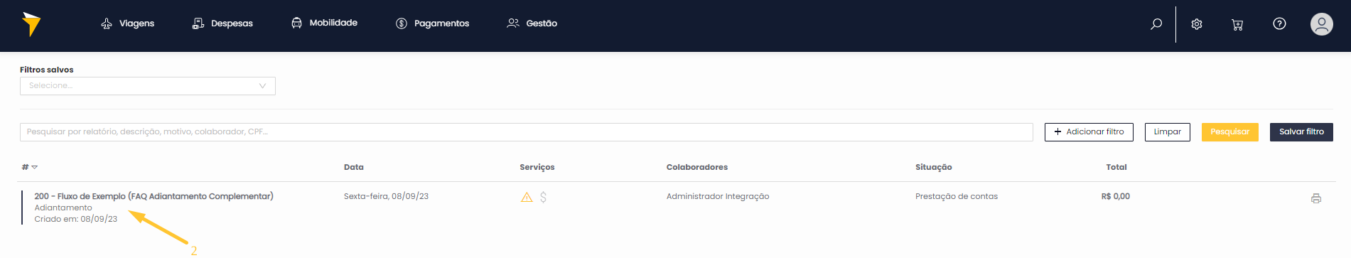Focus the report search input field

(527, 131)
